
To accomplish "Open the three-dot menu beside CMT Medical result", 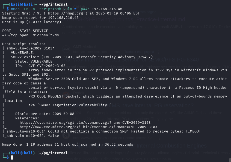I will pos(159,52).
